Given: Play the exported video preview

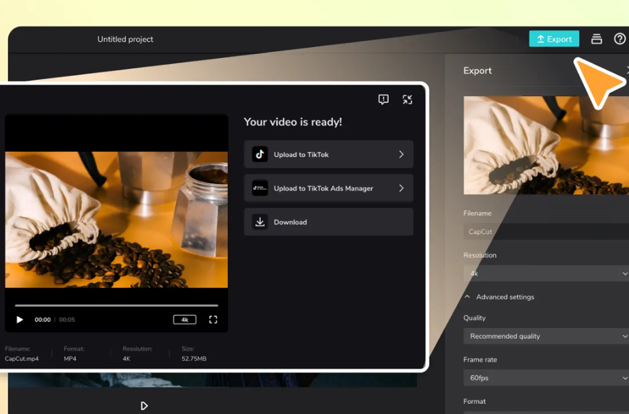Looking at the screenshot, I should tap(20, 319).
